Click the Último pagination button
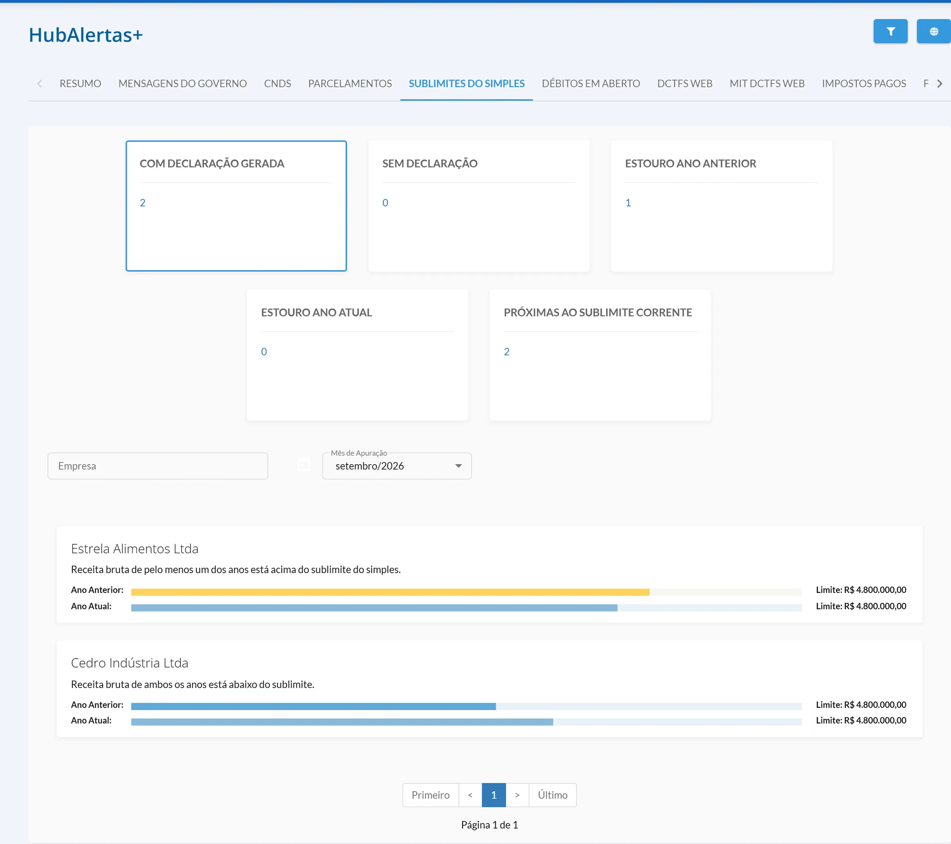 552,795
